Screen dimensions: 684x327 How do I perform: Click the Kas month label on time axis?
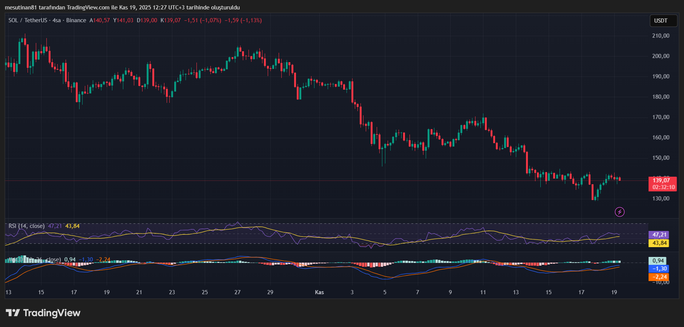coord(319,292)
